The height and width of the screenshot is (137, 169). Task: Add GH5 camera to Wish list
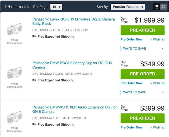click(157, 39)
